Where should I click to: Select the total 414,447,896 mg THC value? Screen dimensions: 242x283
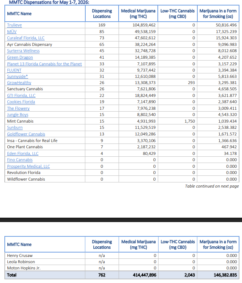tap(145, 275)
